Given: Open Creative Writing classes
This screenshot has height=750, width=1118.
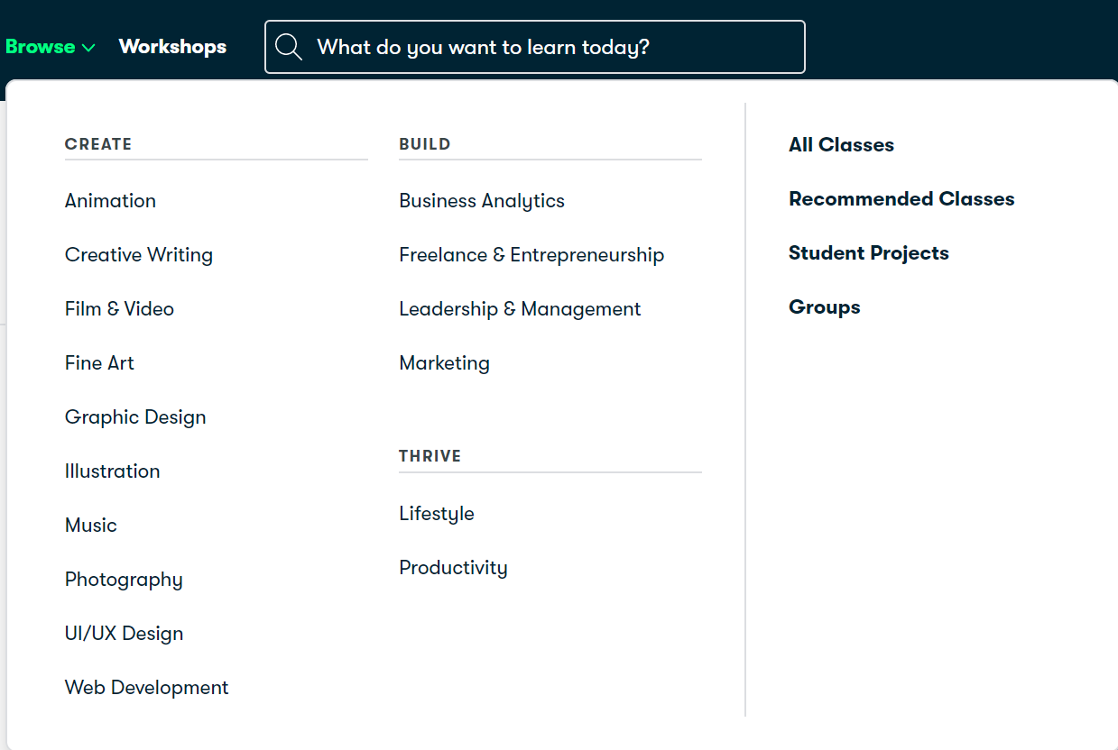Looking at the screenshot, I should pyautogui.click(x=139, y=255).
